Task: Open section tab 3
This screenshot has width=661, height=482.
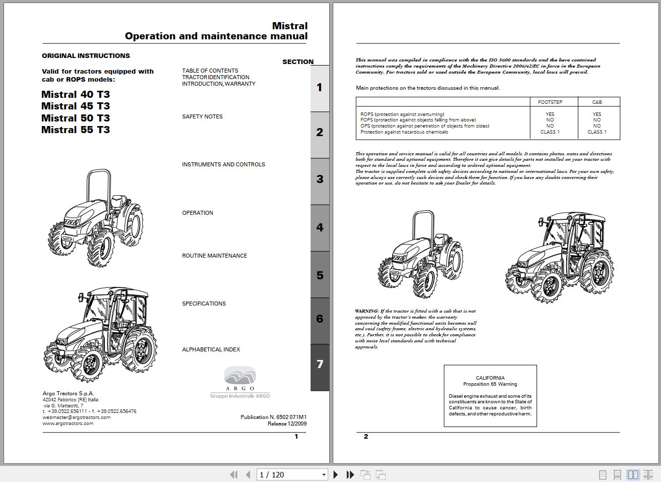Action: [x=320, y=181]
